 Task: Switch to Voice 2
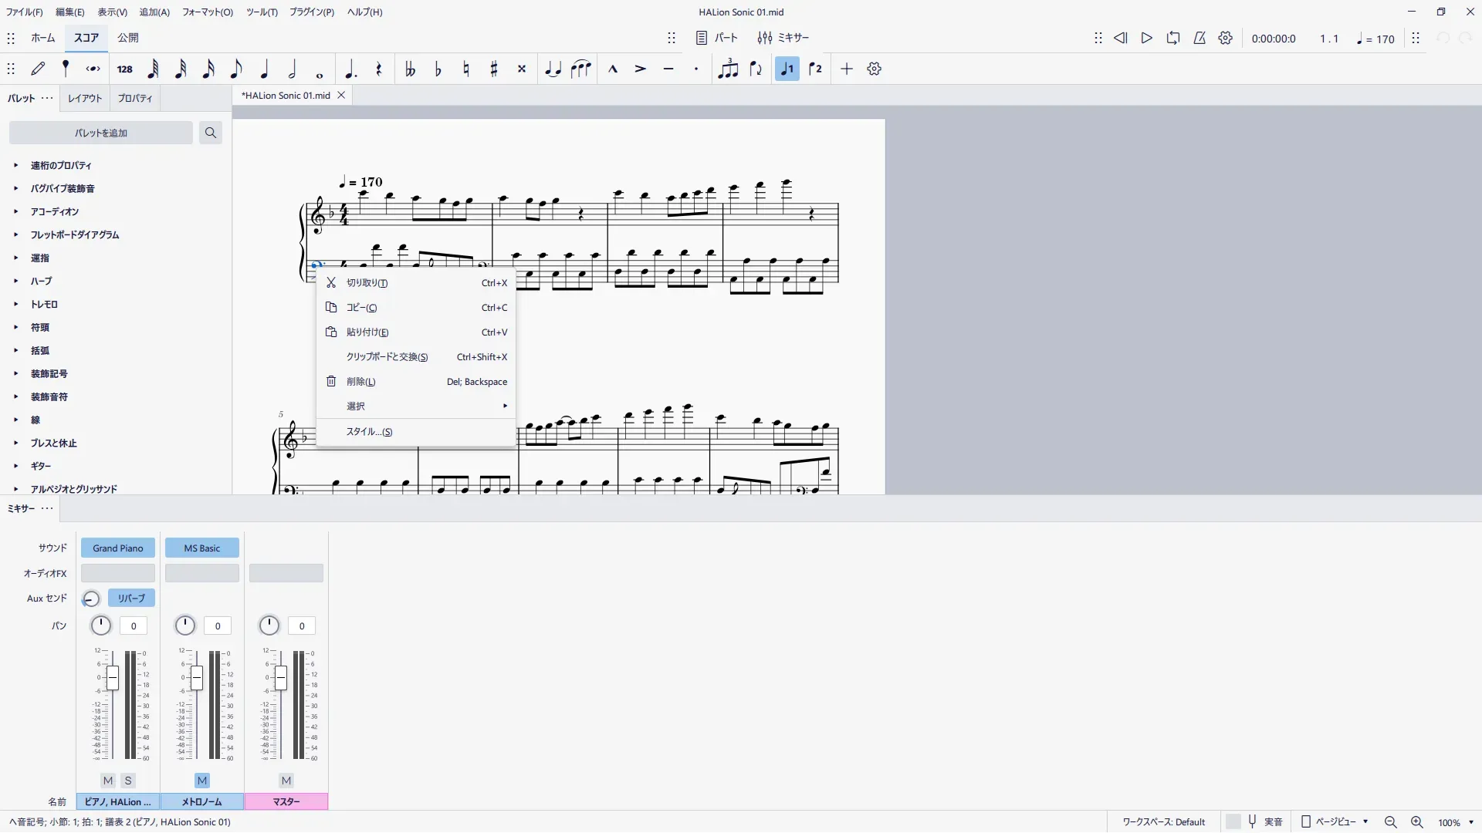815,69
